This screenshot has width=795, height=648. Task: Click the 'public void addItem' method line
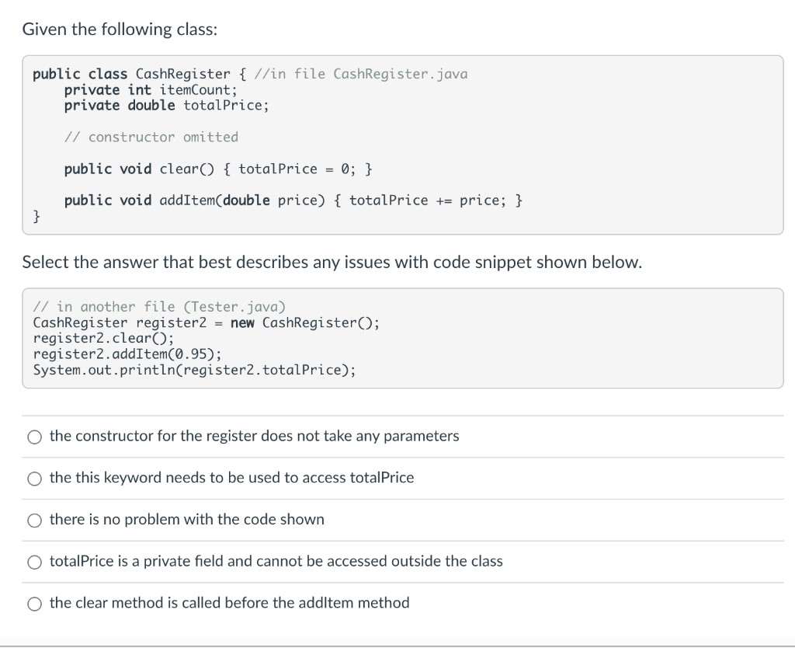[293, 200]
